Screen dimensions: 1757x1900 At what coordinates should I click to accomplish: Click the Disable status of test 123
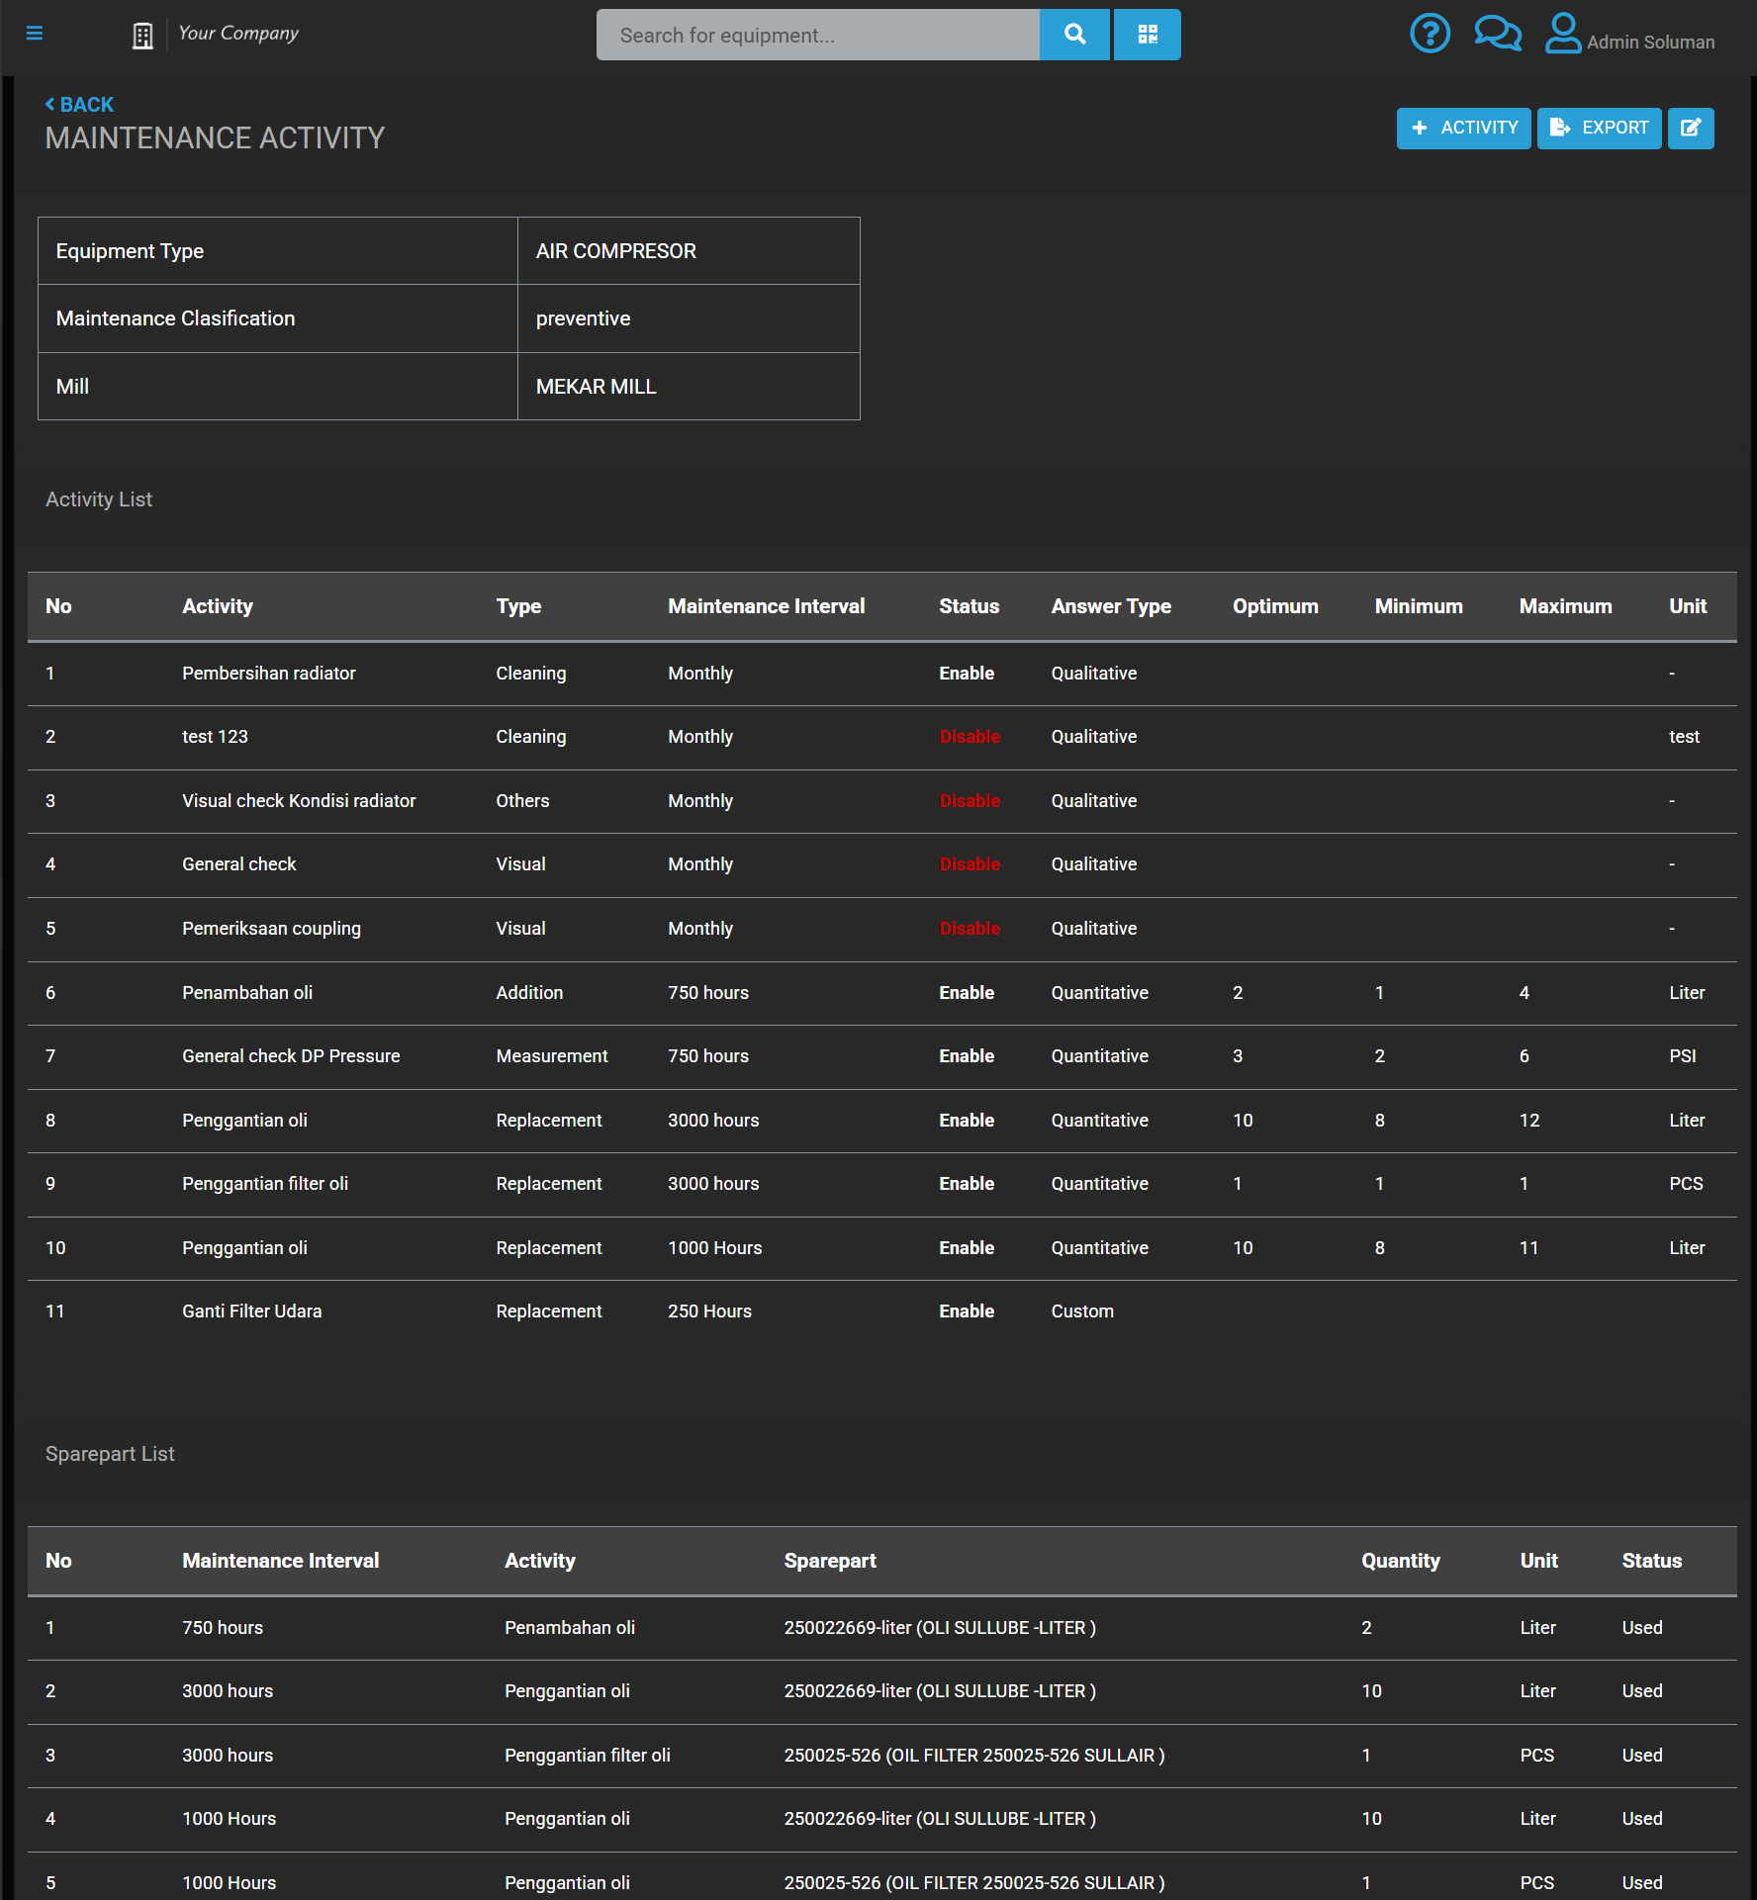970,737
